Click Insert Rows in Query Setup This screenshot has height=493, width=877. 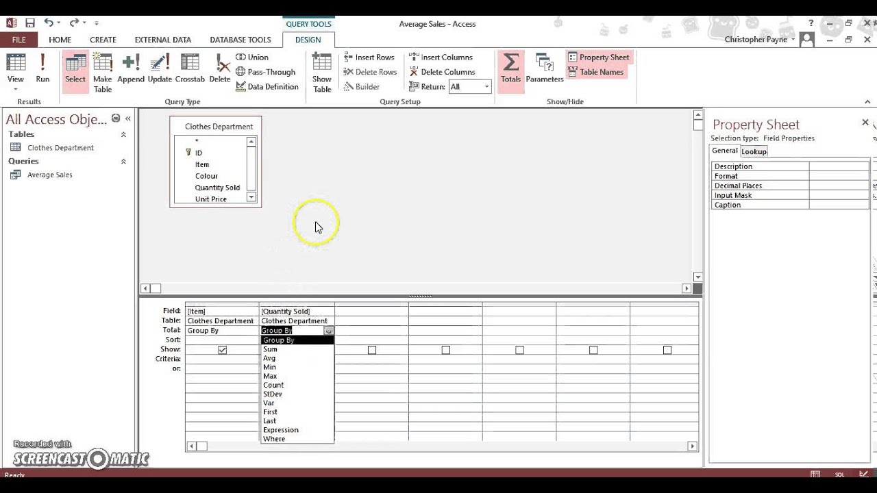coord(369,58)
